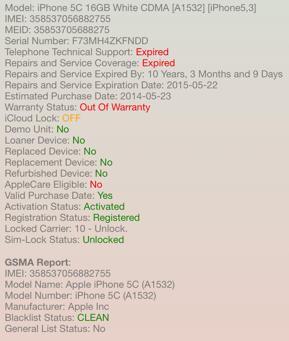The width and height of the screenshot is (289, 341).
Task: Click the Valid Purchase Date Yes value
Action: click(x=105, y=196)
